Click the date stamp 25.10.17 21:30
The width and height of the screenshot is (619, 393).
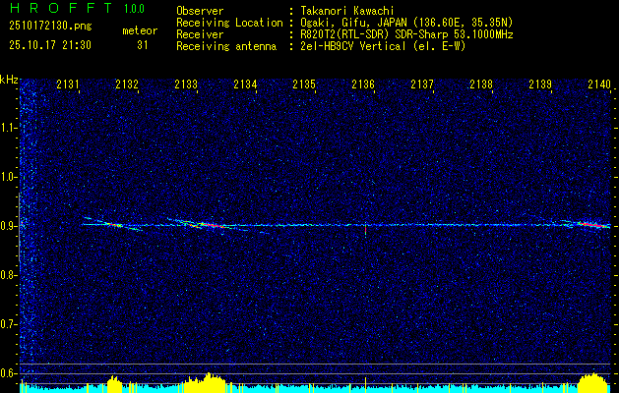tap(50, 45)
